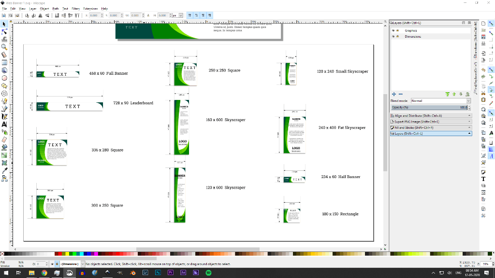Viewport: 495px width, 278px height.
Task: Open the Filters menu
Action: point(75,8)
